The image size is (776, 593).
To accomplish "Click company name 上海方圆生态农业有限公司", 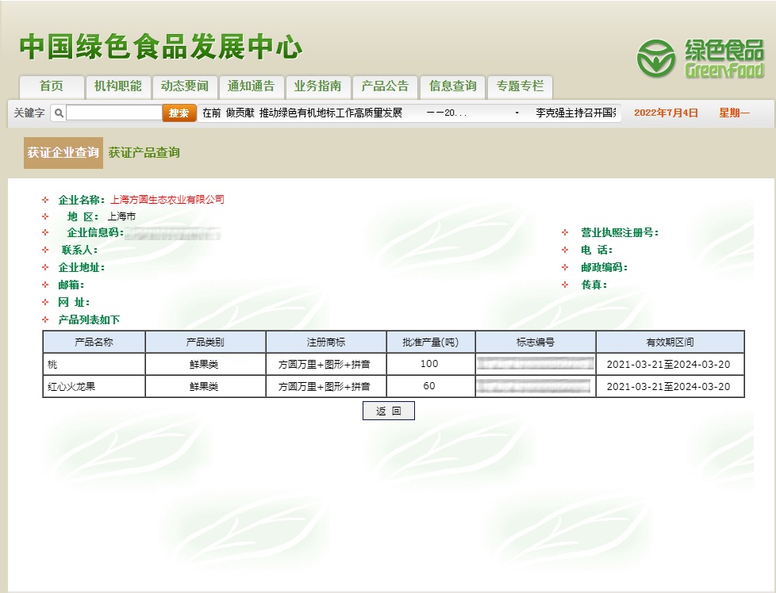I will point(167,200).
